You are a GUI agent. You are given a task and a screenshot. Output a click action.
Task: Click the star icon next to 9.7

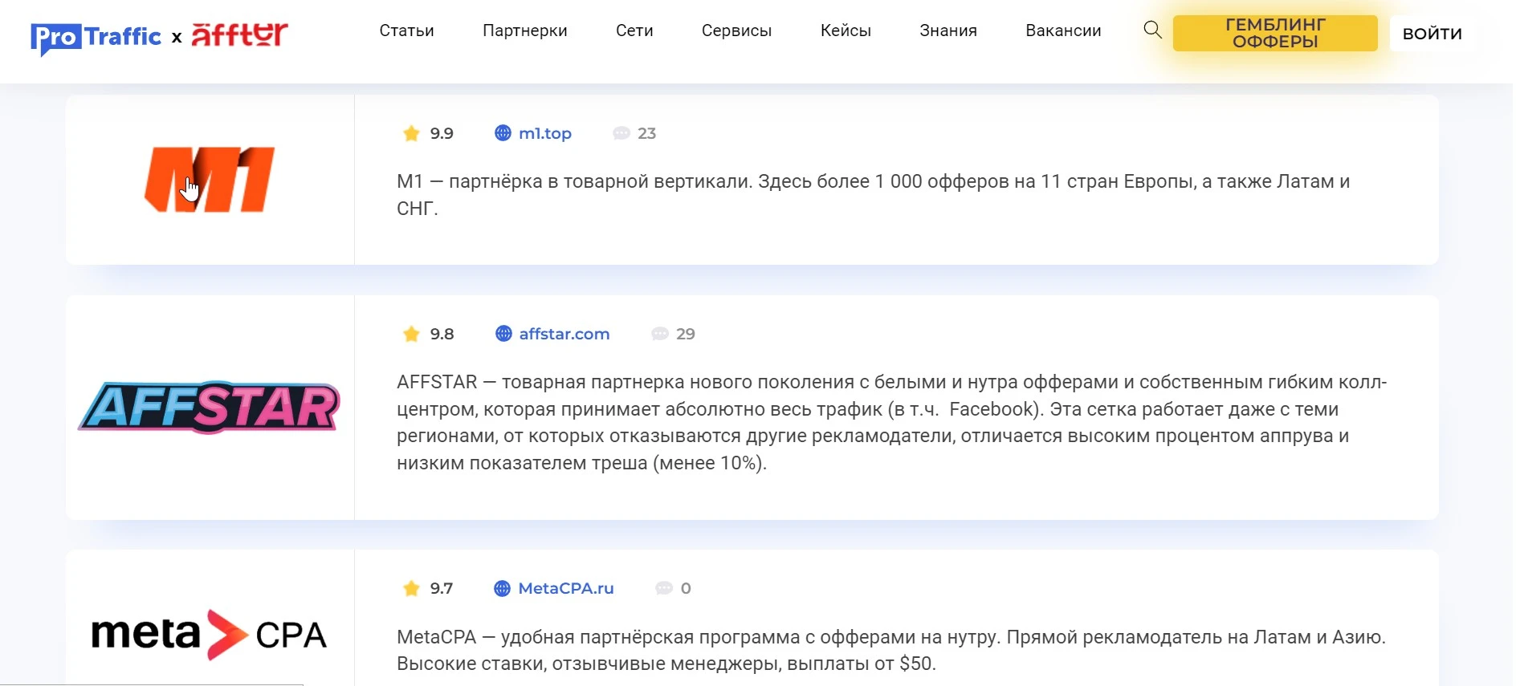pos(411,588)
